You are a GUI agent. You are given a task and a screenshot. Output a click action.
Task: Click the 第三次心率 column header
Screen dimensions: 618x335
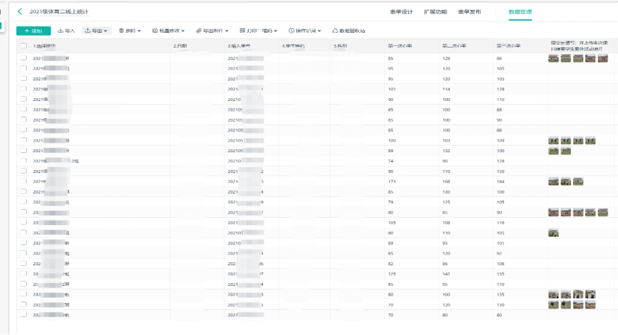[x=508, y=46]
